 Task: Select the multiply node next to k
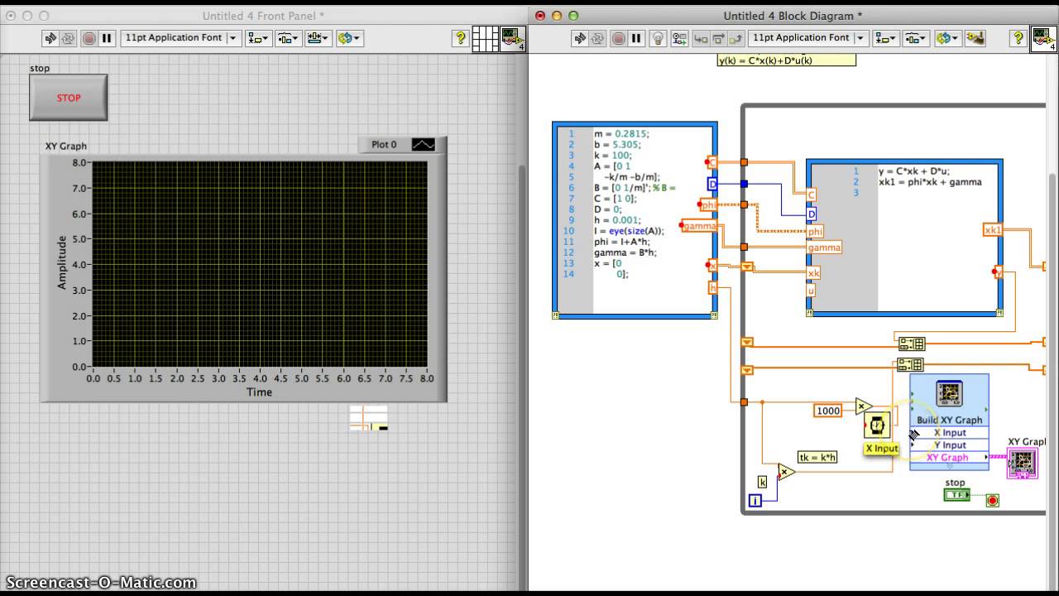[787, 472]
